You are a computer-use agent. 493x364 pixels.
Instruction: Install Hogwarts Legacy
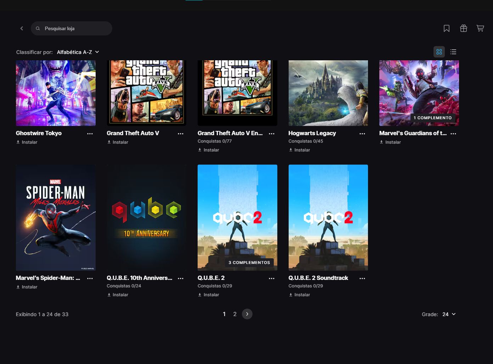(299, 150)
